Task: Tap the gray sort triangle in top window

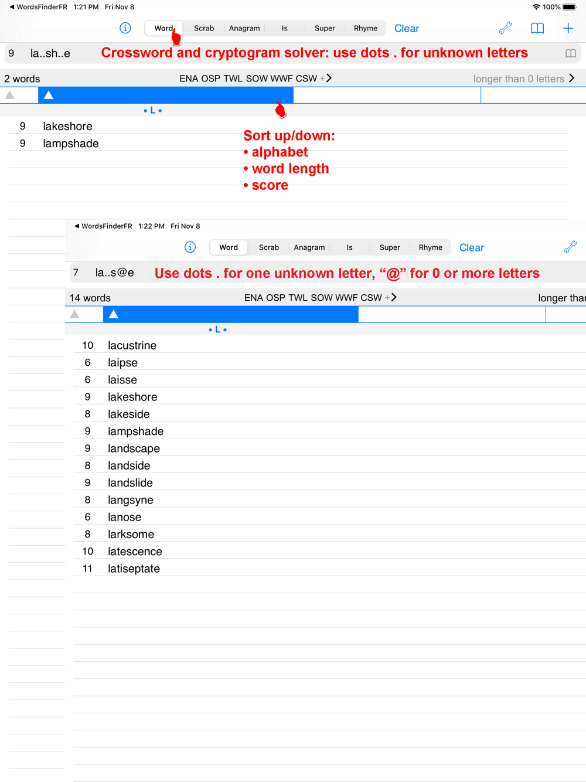Action: (10, 95)
